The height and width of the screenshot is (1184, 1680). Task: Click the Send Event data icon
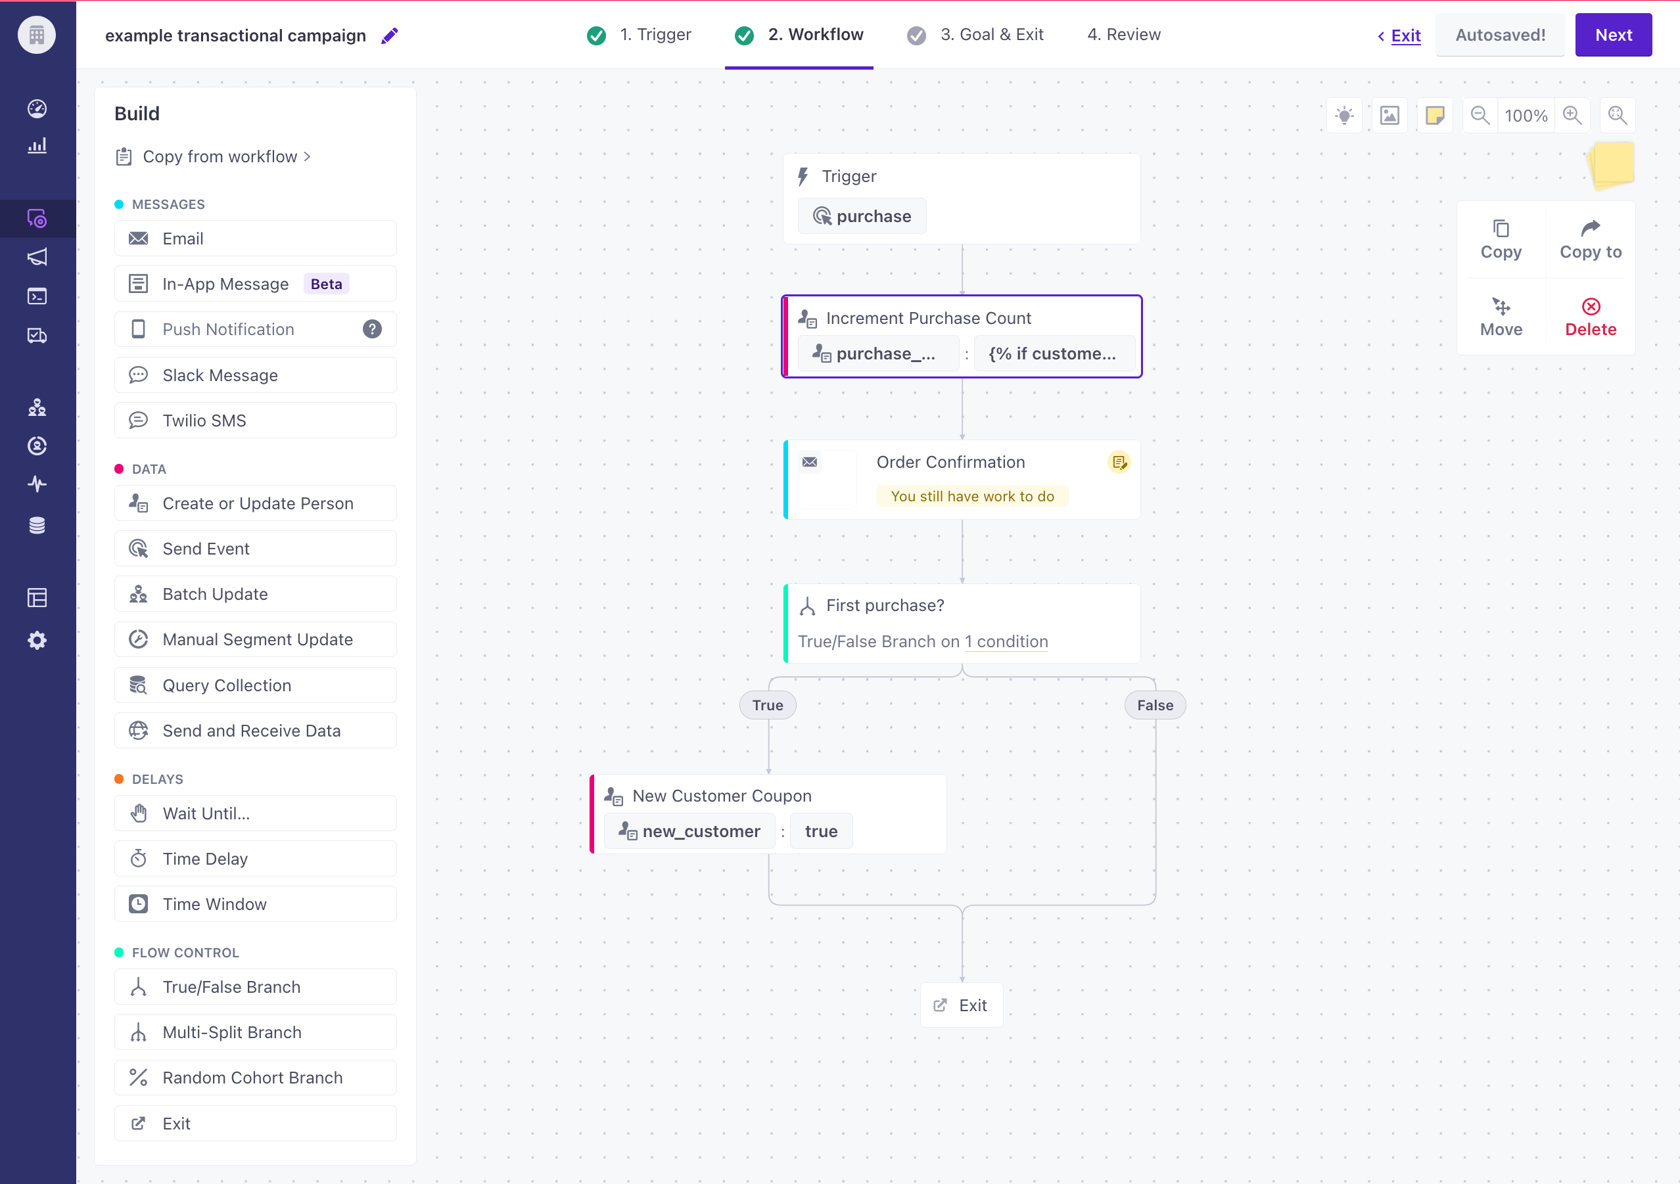(139, 549)
